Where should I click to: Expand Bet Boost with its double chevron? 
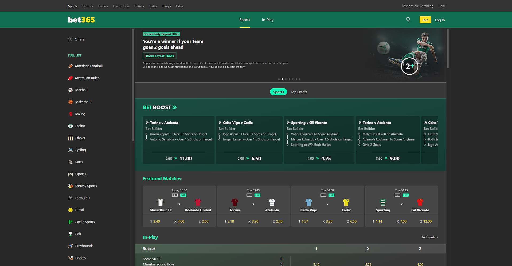click(x=175, y=107)
